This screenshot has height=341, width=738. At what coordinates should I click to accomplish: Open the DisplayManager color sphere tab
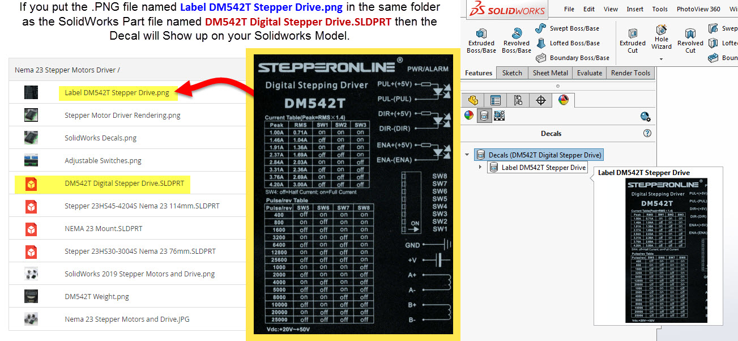coord(563,100)
